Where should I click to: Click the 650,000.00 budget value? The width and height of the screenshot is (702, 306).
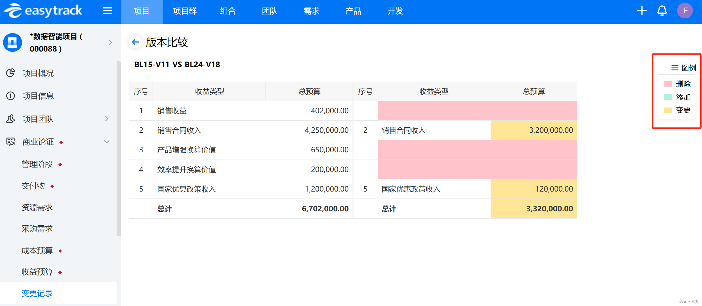(x=330, y=150)
